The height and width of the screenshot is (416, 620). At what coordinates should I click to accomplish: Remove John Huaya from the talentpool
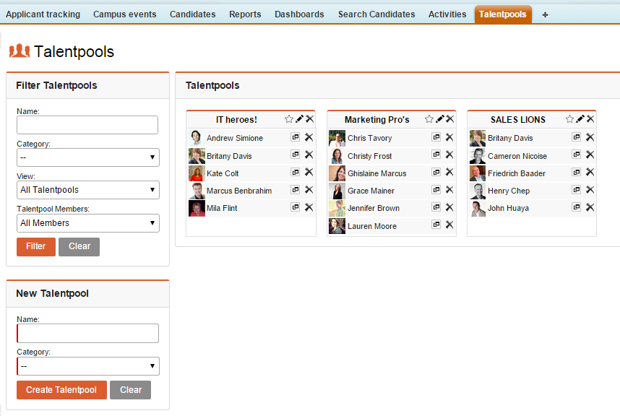(x=590, y=207)
